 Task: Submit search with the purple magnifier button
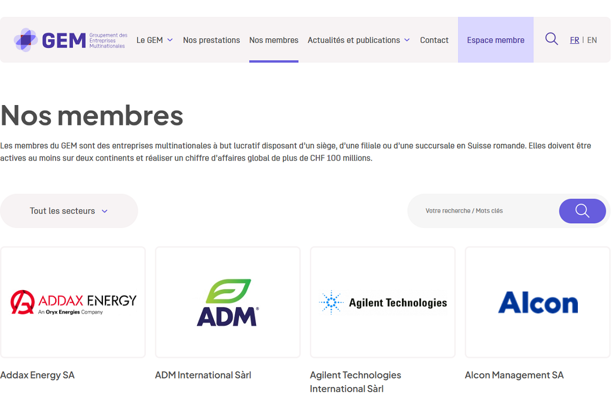coord(582,211)
